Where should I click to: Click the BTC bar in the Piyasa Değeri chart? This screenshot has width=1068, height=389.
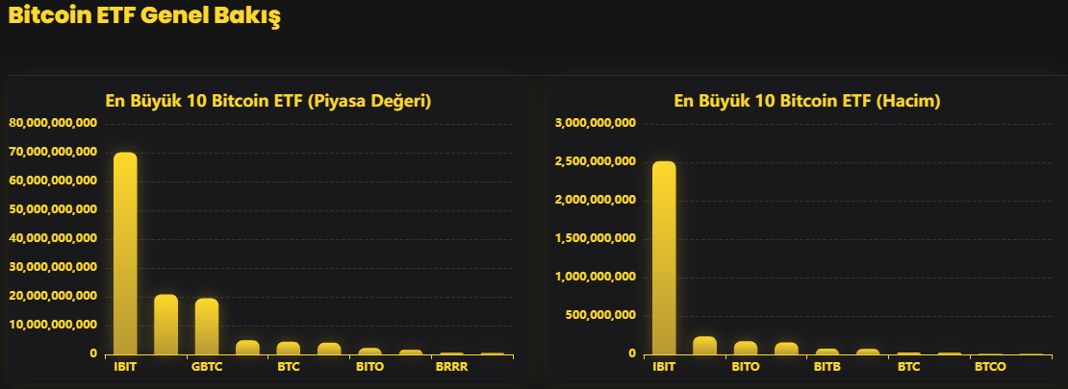click(x=289, y=348)
